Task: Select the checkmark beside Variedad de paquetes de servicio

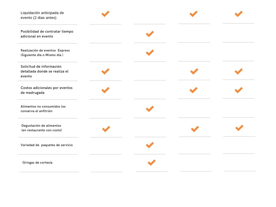Action: pyautogui.click(x=150, y=145)
